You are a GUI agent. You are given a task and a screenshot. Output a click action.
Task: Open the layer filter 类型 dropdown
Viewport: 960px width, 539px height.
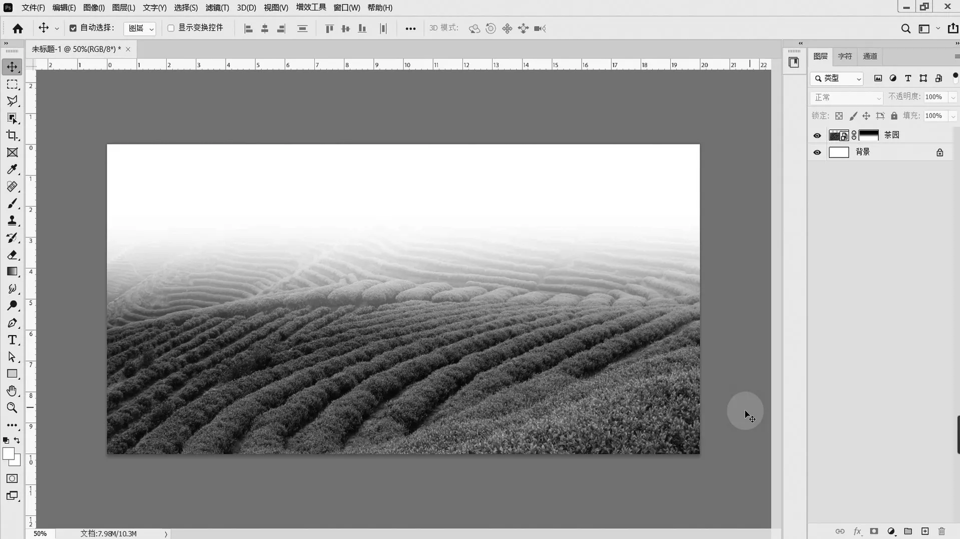point(836,78)
